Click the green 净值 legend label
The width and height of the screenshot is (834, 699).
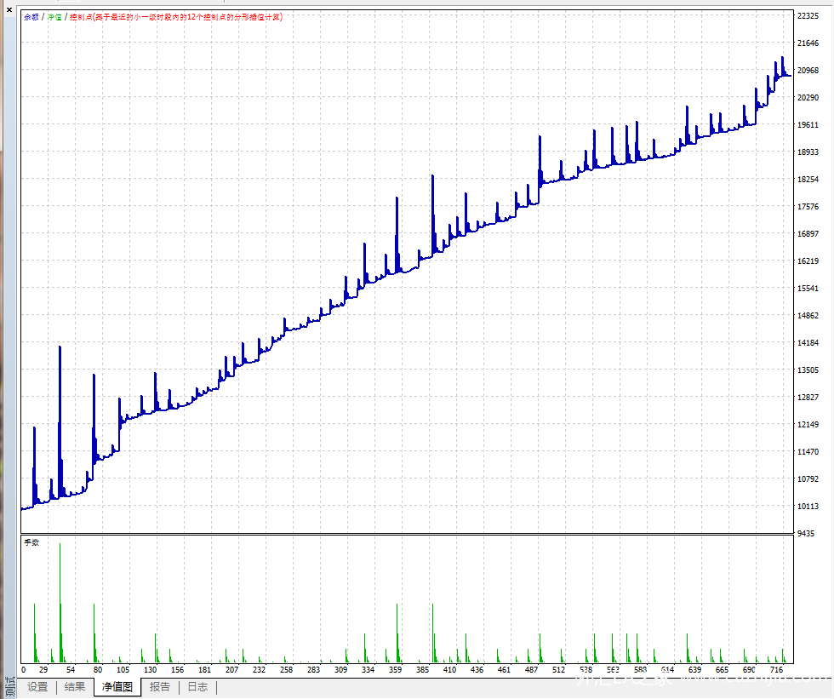click(54, 17)
